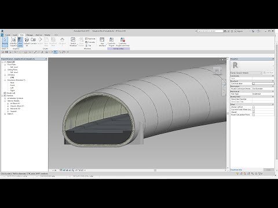The height and width of the screenshot is (208, 278).
Task: Open the Modify ribbon tab
Action: [x=47, y=35]
